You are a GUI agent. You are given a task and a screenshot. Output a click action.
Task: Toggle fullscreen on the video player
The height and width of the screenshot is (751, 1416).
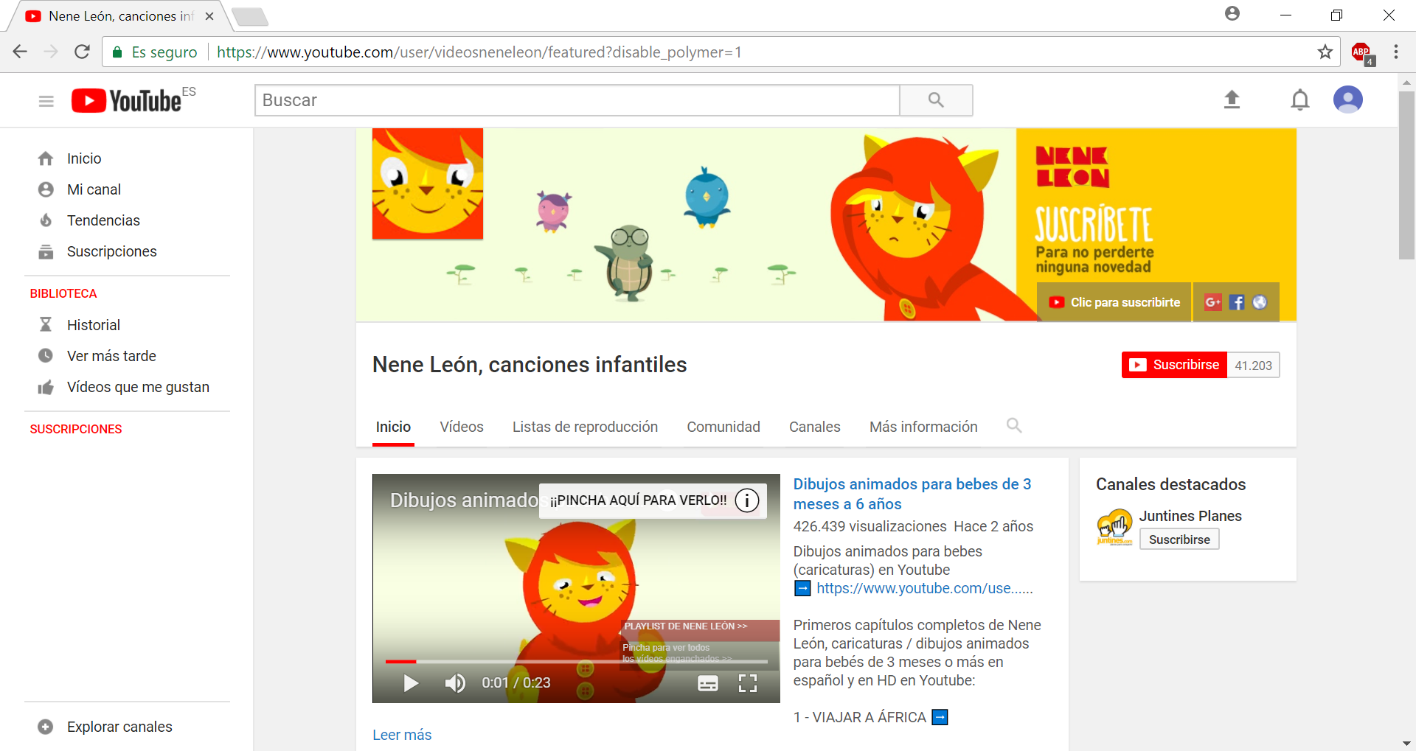[748, 683]
